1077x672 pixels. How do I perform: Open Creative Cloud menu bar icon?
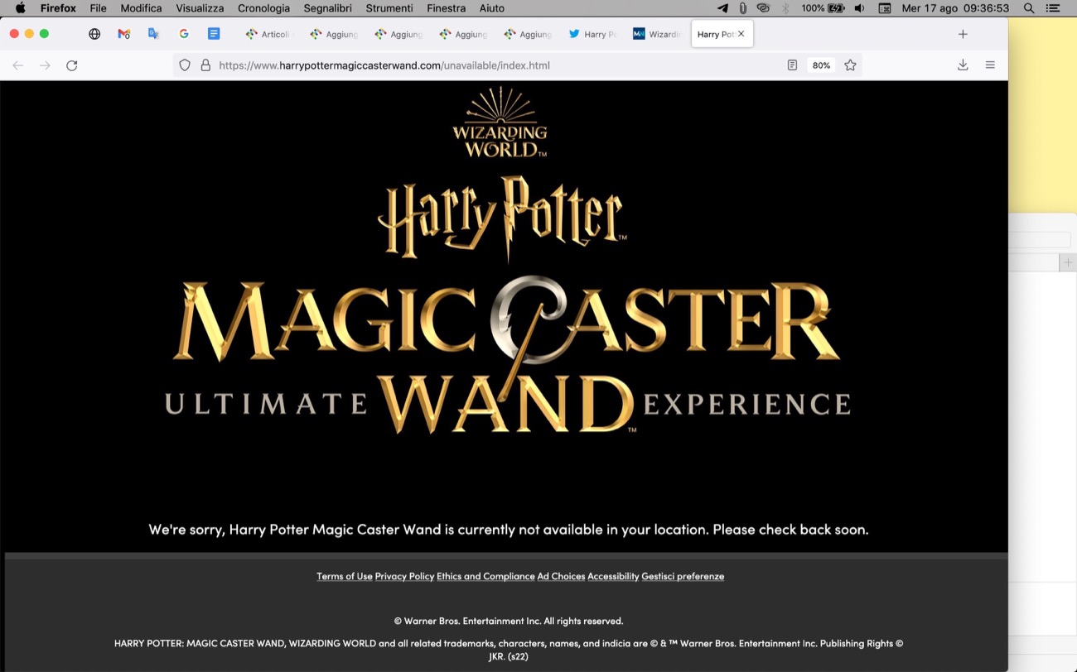click(x=763, y=8)
